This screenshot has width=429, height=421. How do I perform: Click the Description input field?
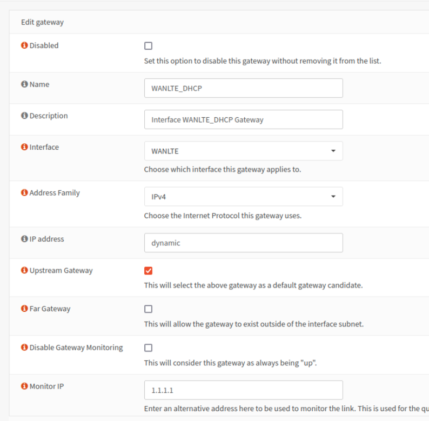pos(244,119)
